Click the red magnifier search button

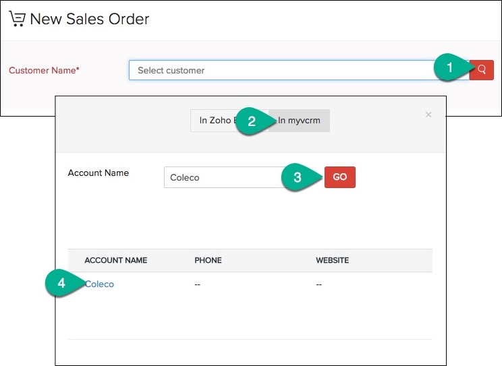(x=482, y=69)
